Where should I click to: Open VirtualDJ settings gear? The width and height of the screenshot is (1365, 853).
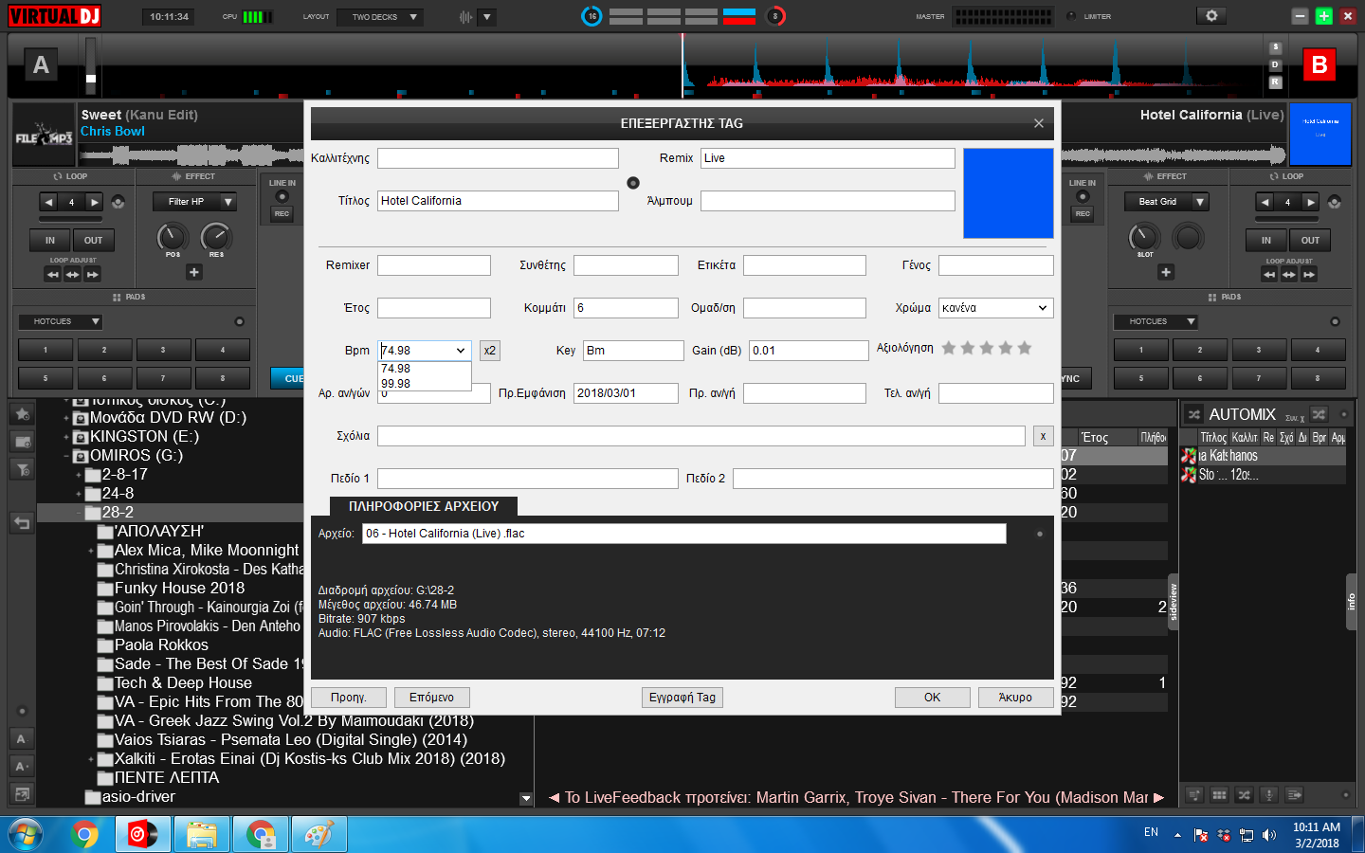(x=1210, y=16)
